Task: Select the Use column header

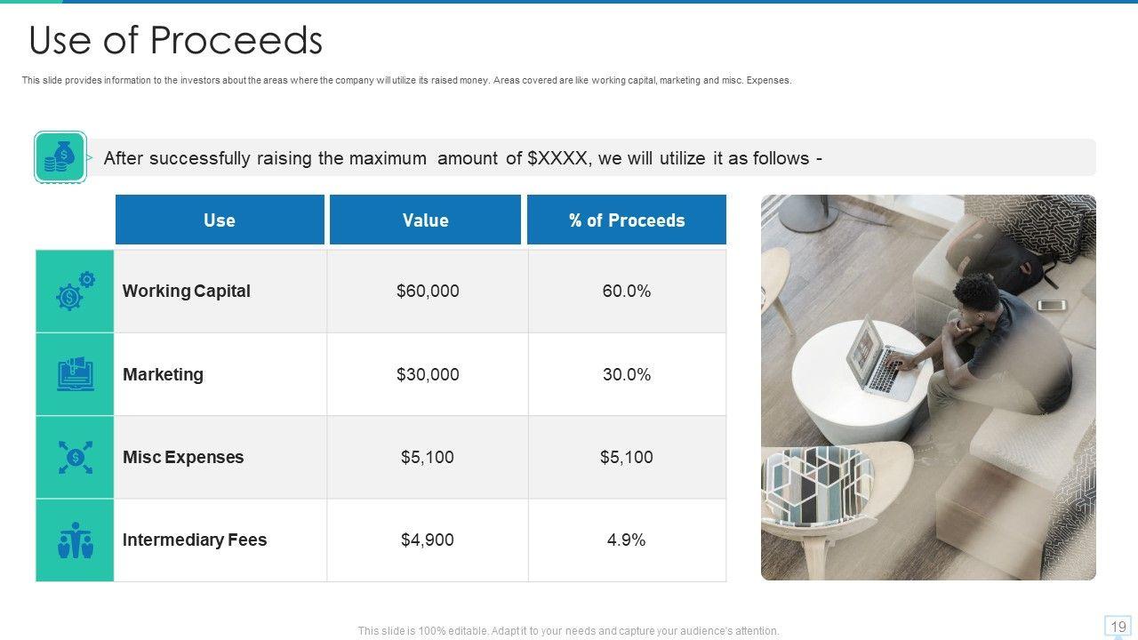Action: click(x=220, y=220)
